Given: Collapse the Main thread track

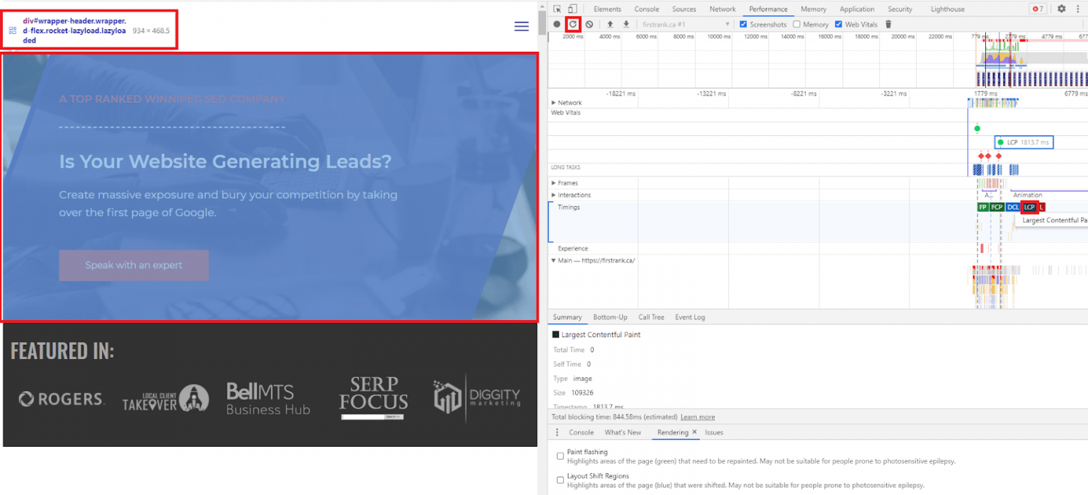Looking at the screenshot, I should pyautogui.click(x=554, y=261).
